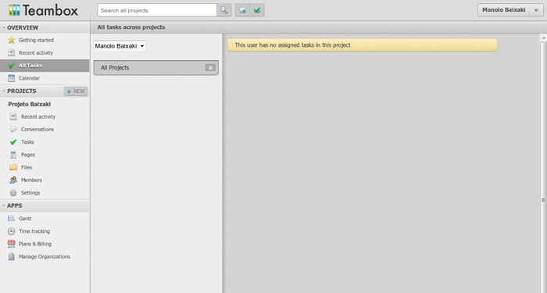Open Gantt app link
This screenshot has width=547, height=293.
click(x=25, y=218)
